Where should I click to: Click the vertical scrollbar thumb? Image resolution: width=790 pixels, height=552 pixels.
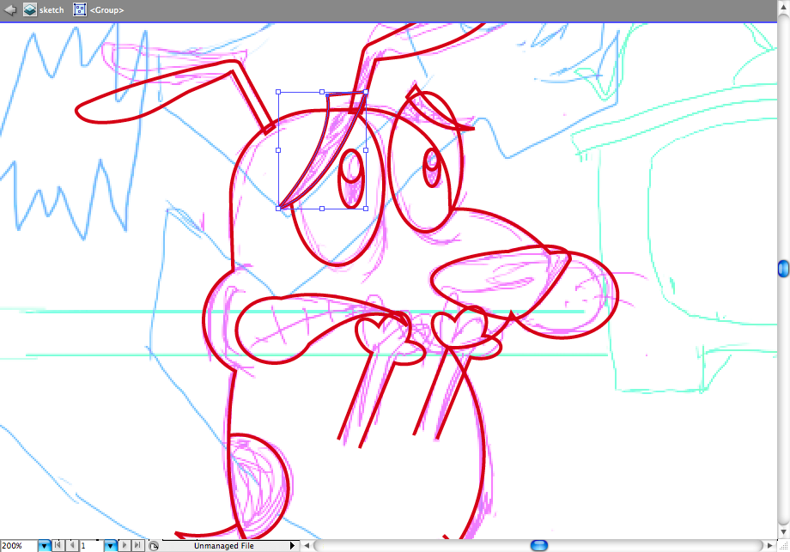[x=783, y=269]
